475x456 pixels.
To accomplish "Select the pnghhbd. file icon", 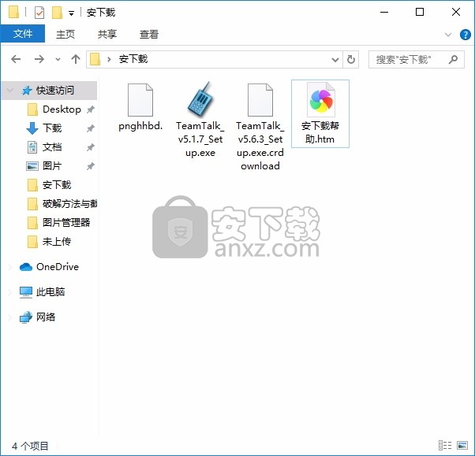I will click(140, 100).
